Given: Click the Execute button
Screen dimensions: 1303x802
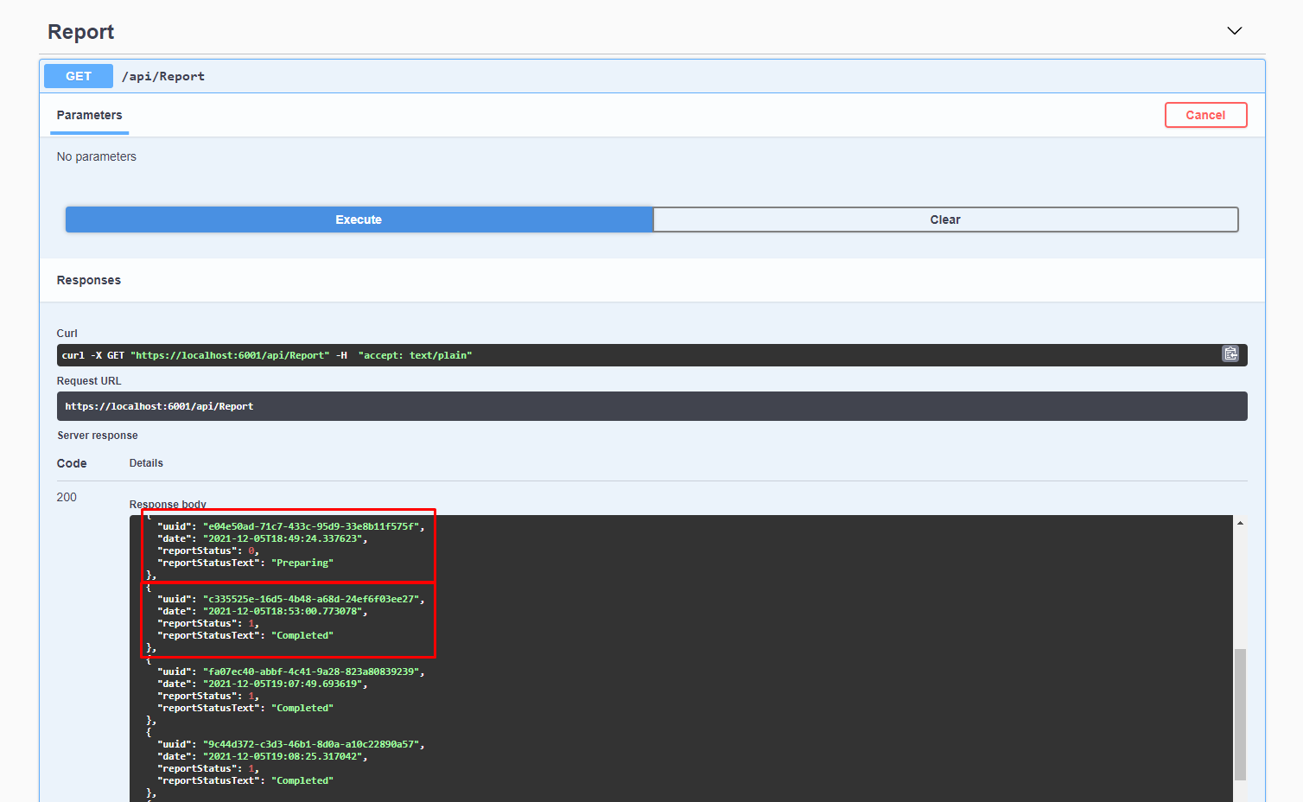Looking at the screenshot, I should pyautogui.click(x=359, y=220).
